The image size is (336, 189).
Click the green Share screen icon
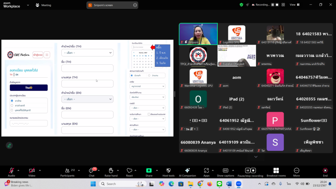(149, 170)
